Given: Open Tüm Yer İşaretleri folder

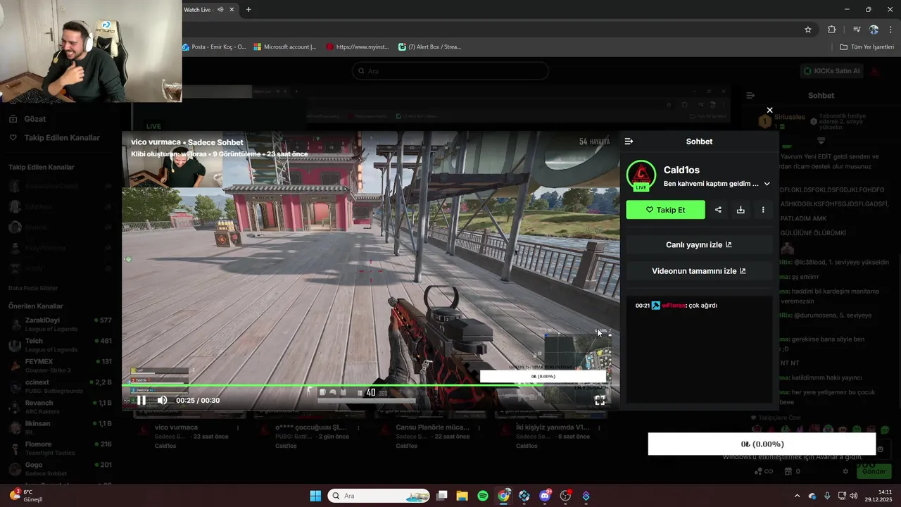Looking at the screenshot, I should [x=867, y=47].
